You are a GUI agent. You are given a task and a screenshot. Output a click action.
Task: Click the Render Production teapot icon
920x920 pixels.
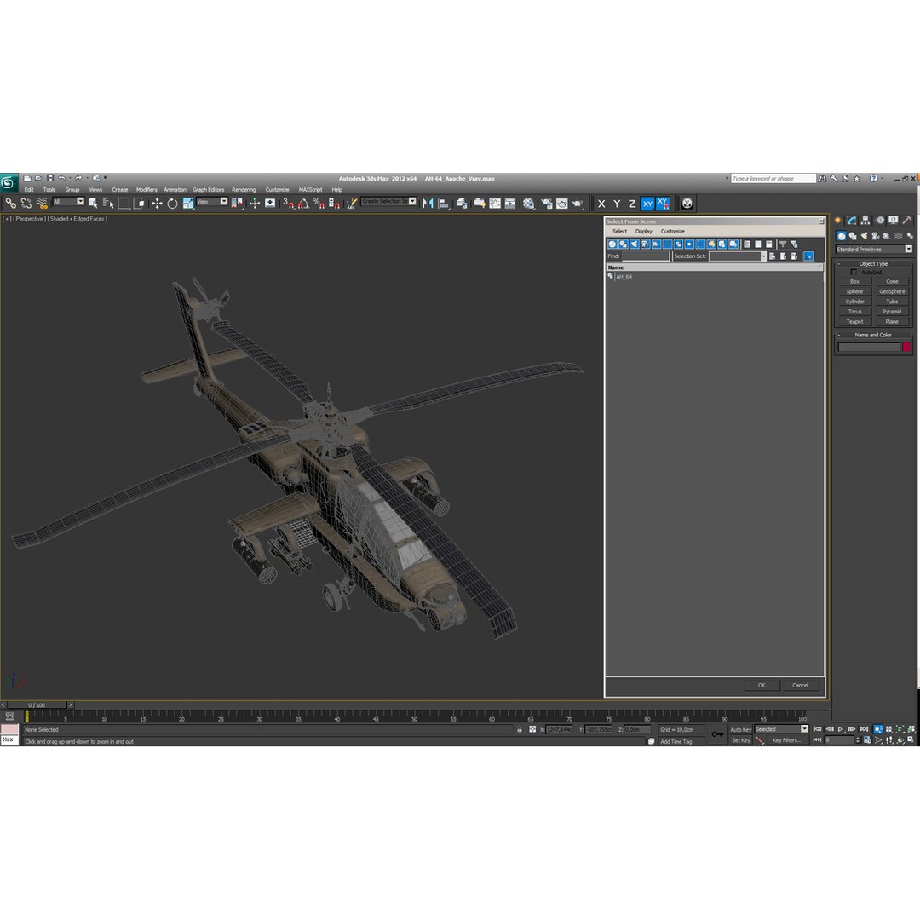pos(578,203)
